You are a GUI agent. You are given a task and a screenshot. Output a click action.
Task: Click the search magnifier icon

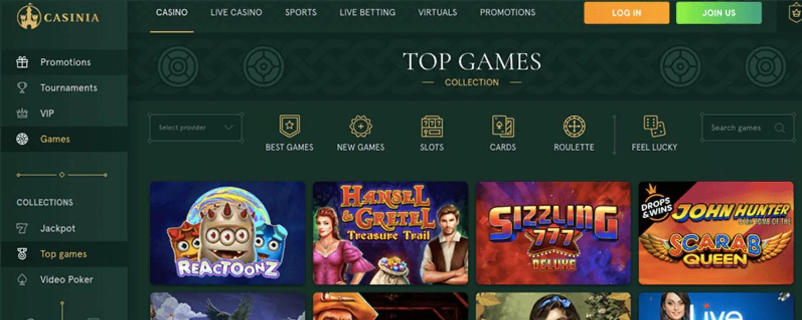[x=779, y=128]
